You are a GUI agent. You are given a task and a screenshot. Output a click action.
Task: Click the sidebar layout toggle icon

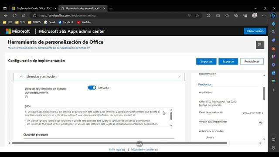point(273,140)
